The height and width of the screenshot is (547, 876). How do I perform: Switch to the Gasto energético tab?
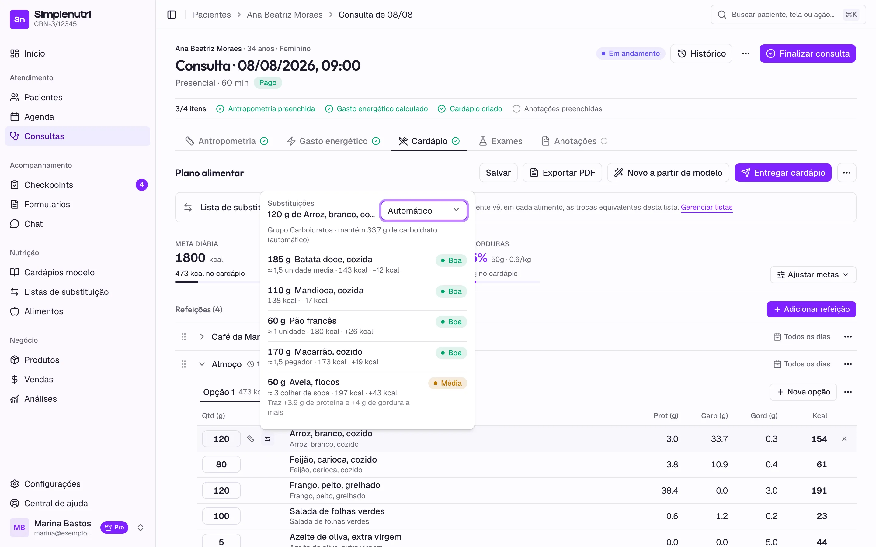click(333, 141)
